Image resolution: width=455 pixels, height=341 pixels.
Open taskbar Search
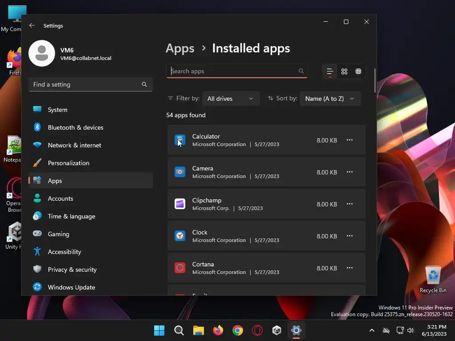tap(179, 330)
